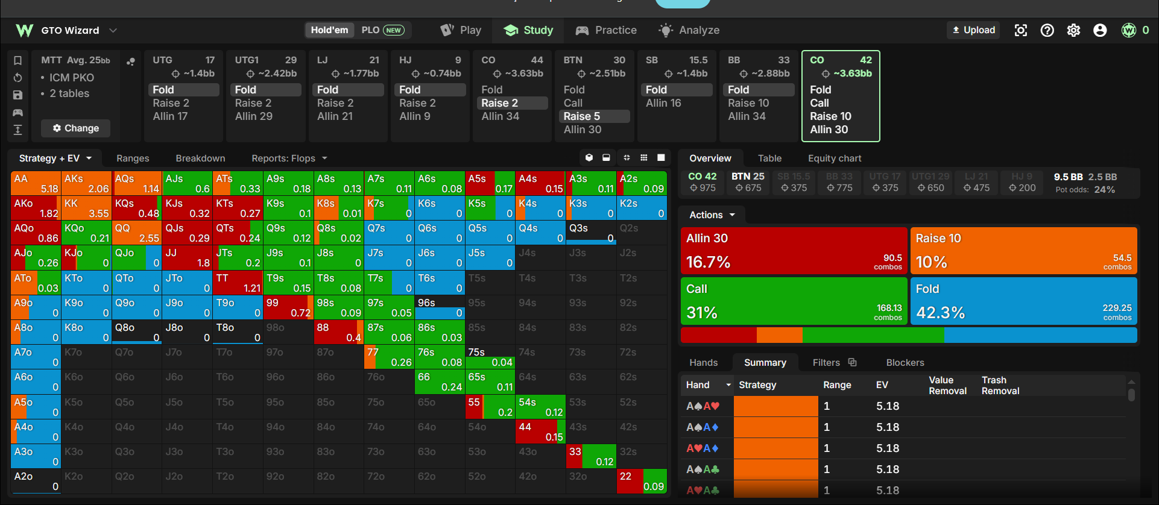Viewport: 1159px width, 505px height.
Task: Click the red Allin 30 action card
Action: pyautogui.click(x=794, y=250)
